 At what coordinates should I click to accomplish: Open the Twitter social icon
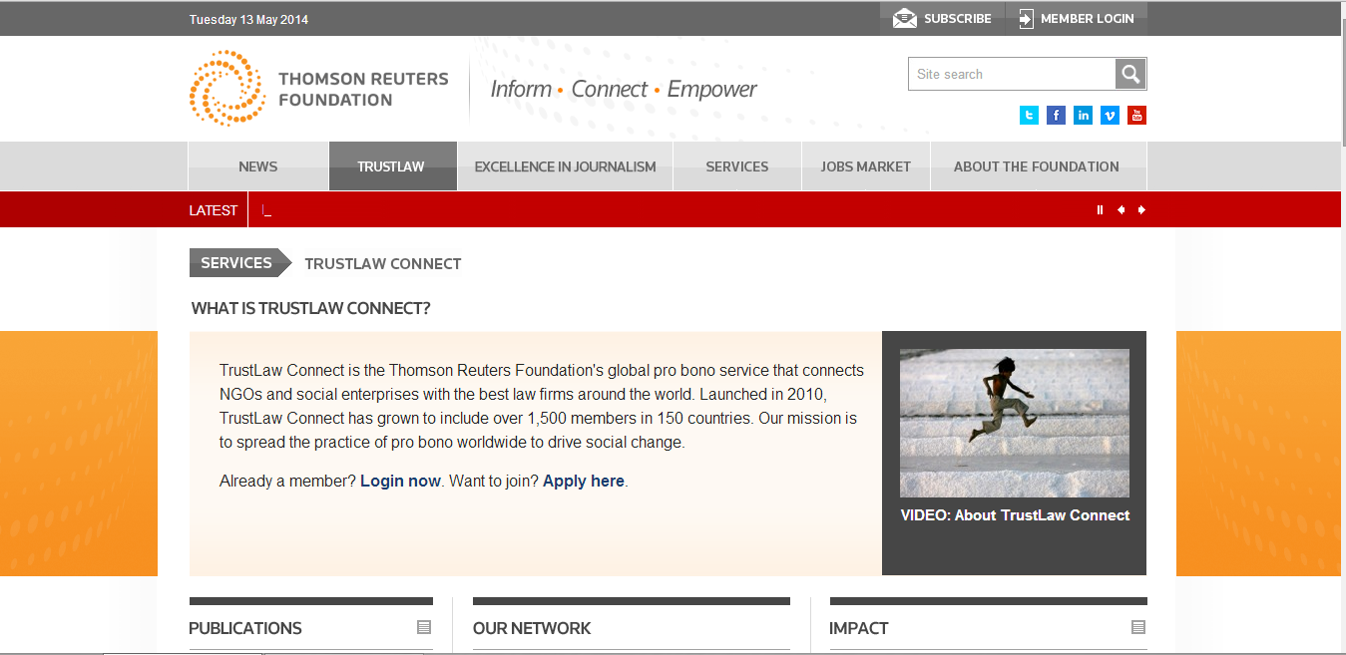pos(1029,116)
